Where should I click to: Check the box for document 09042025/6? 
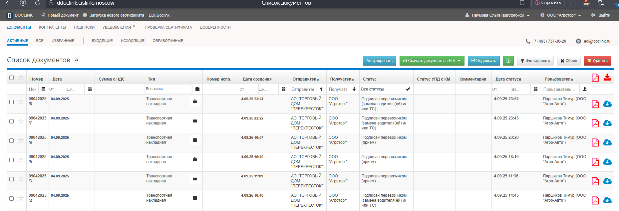12,140
